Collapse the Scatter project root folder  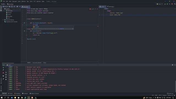pyautogui.click(x=3, y=9)
